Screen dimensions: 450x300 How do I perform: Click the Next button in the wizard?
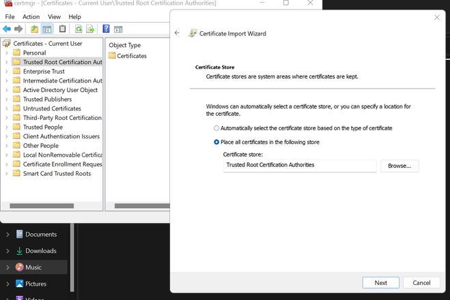380,282
